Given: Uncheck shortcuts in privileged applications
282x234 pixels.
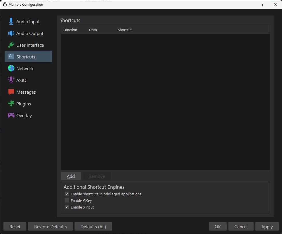Looking at the screenshot, I should coord(67,194).
